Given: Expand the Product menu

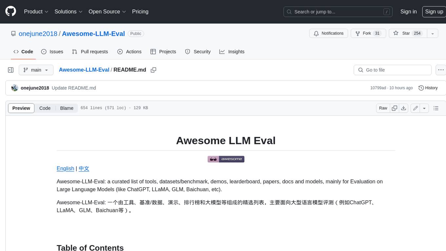Looking at the screenshot, I should coord(36,11).
